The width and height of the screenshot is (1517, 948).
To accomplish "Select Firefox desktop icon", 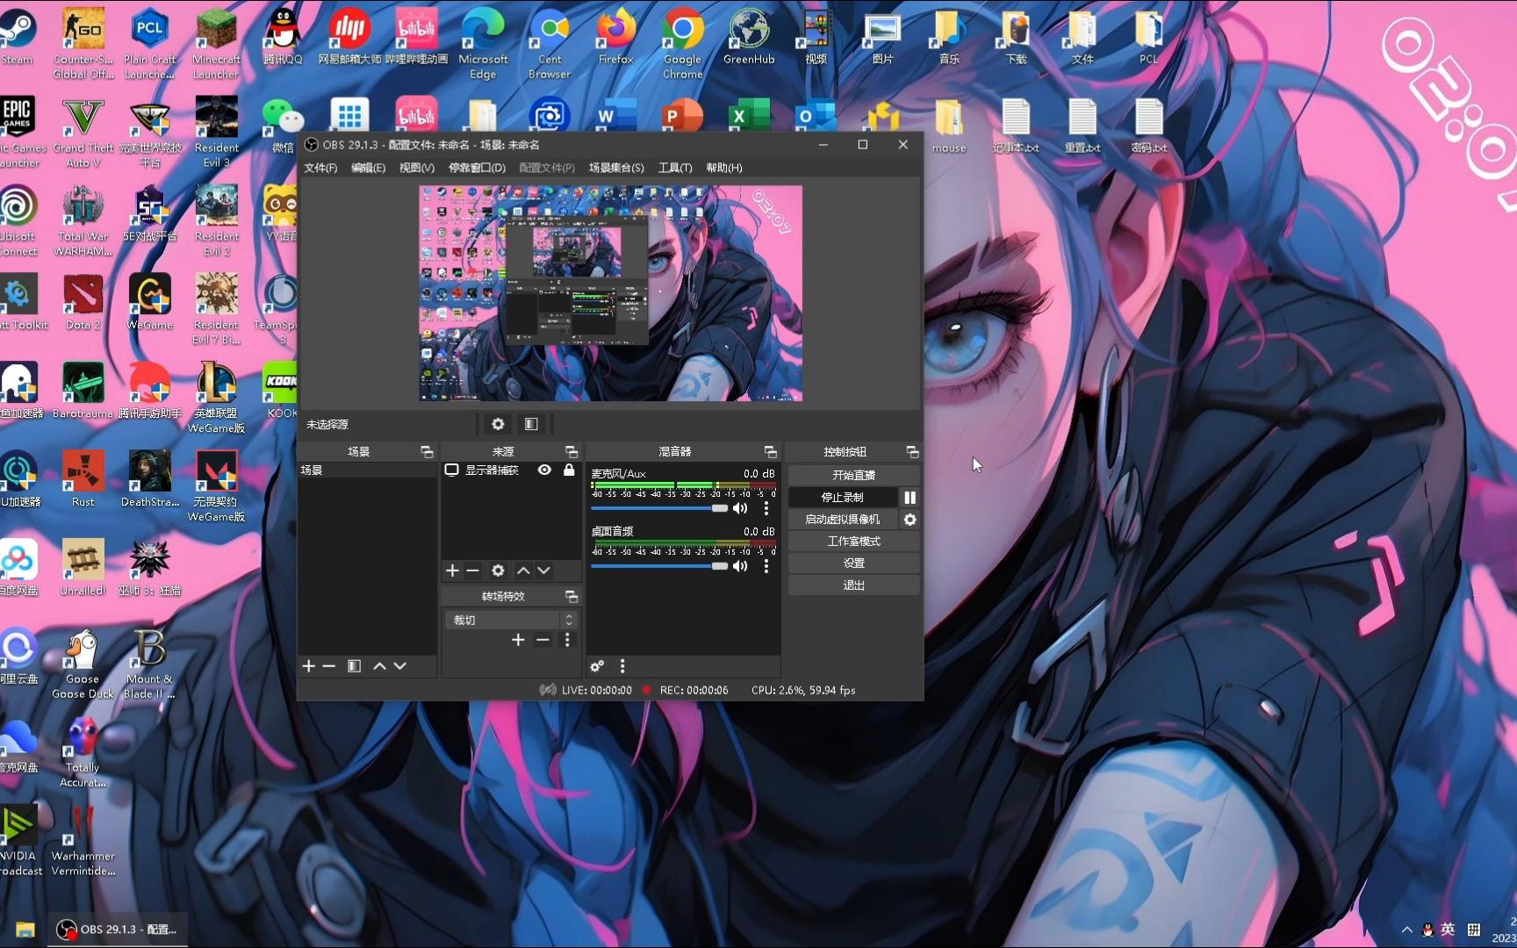I will click(616, 36).
